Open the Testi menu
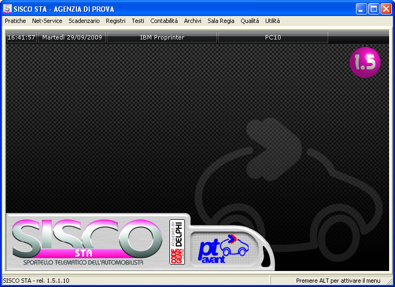395x287 pixels. click(x=138, y=21)
